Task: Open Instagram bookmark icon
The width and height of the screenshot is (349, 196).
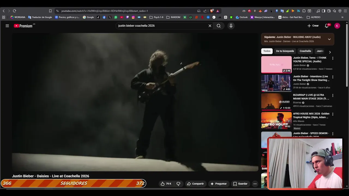Action: (133, 17)
